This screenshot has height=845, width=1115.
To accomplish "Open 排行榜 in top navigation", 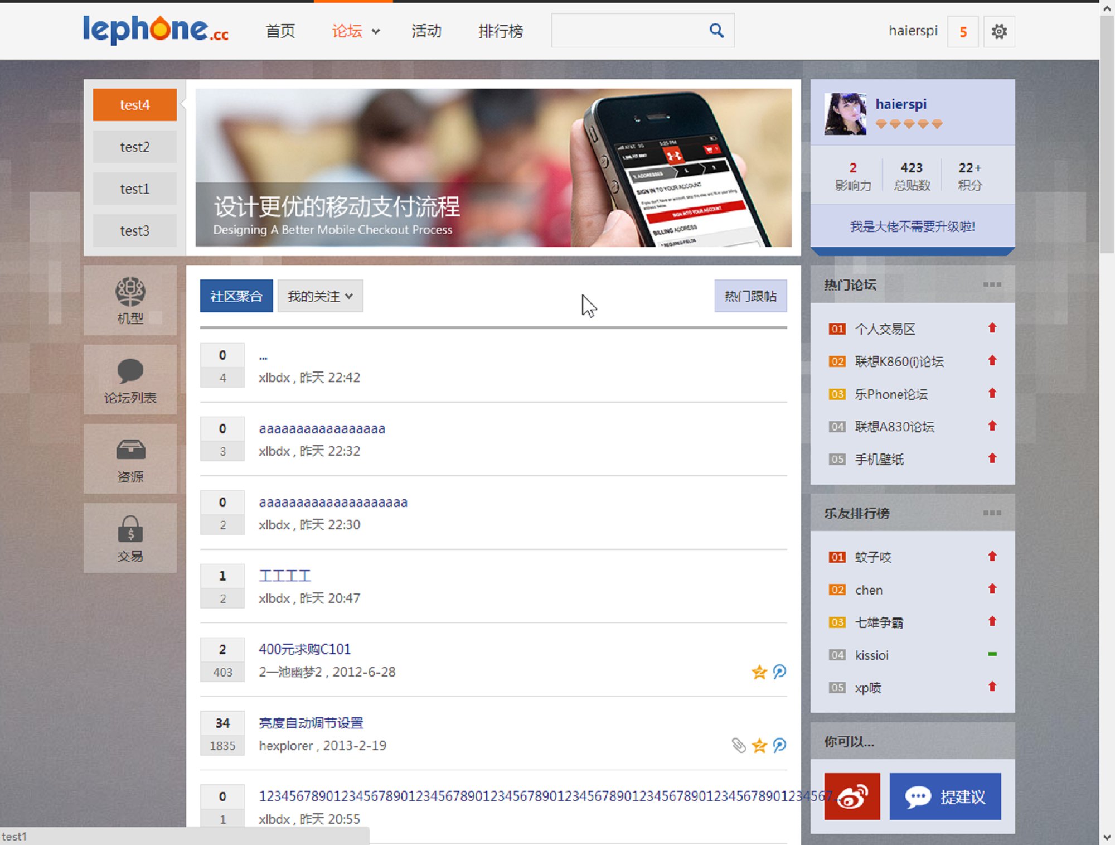I will pyautogui.click(x=501, y=31).
